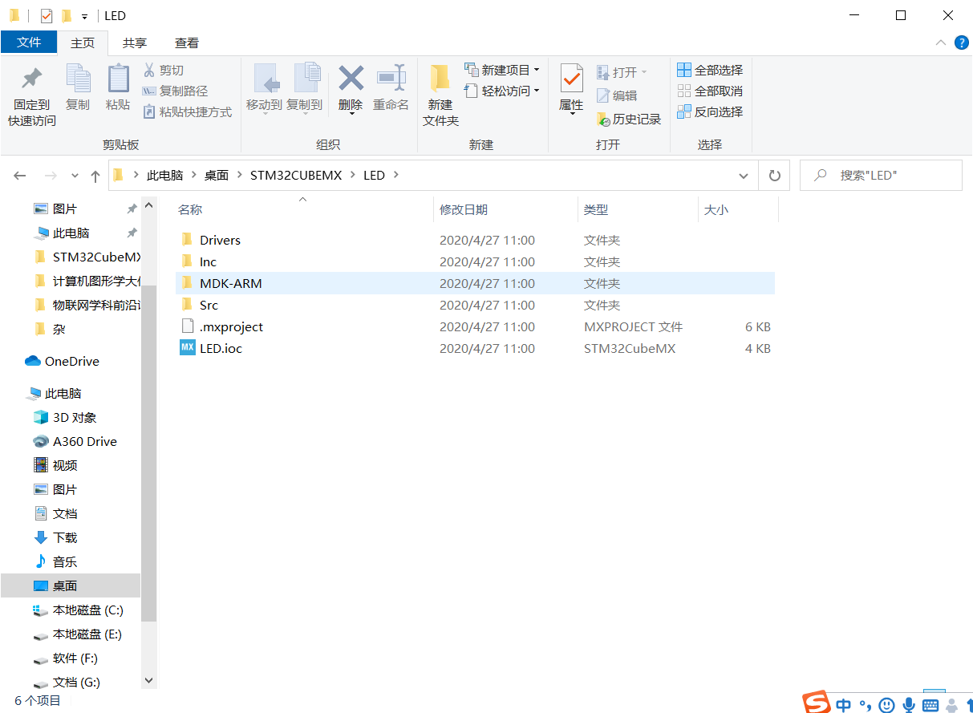Open the Easy Access dropdown

(x=502, y=91)
